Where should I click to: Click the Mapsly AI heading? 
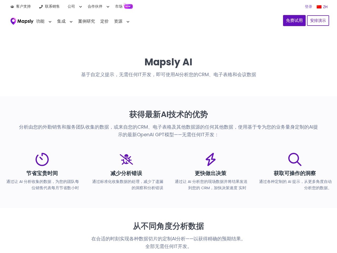[x=168, y=62]
